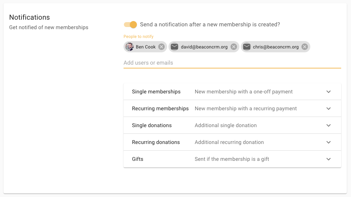Expand Recurring memberships chevron
The image size is (351, 197).
pyautogui.click(x=329, y=109)
